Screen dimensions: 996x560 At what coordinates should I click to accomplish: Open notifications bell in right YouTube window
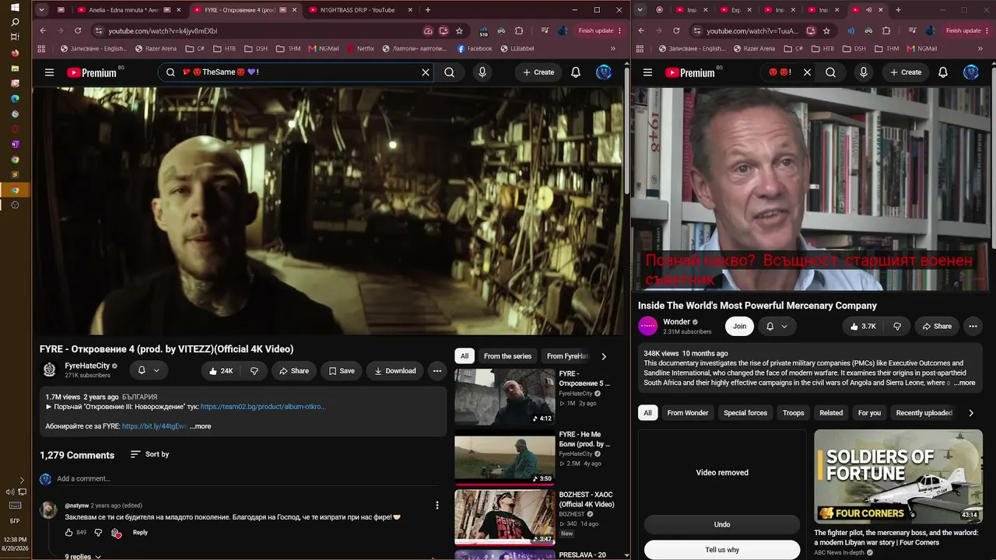click(943, 72)
